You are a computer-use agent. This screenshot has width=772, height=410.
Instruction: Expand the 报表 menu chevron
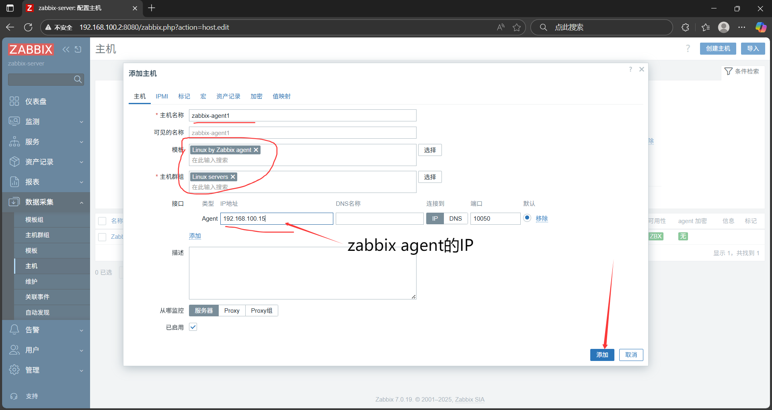[82, 182]
